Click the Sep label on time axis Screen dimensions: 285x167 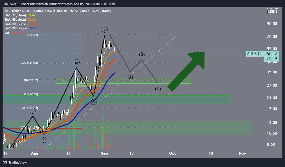(x=105, y=153)
